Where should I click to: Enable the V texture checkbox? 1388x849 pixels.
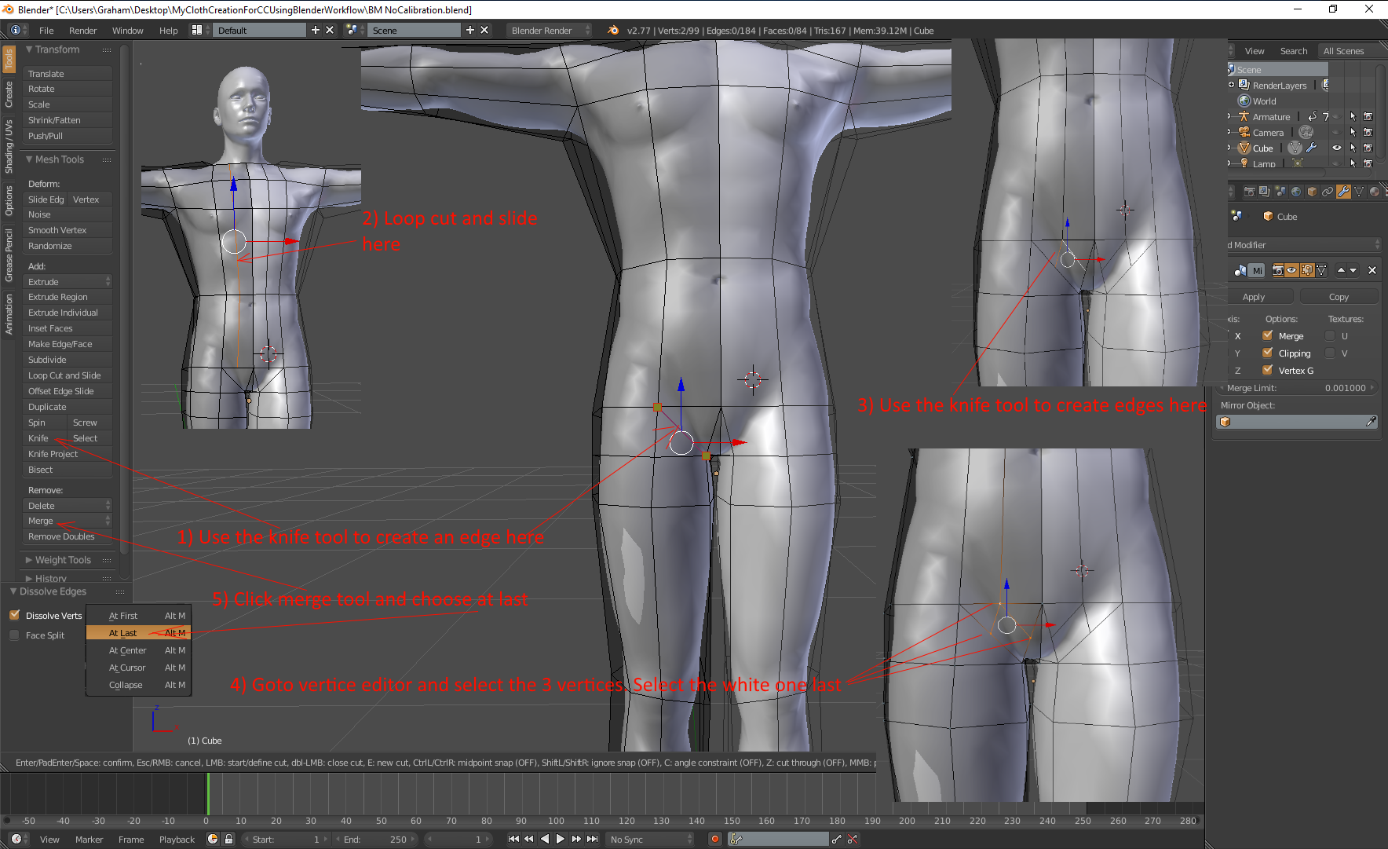click(x=1330, y=353)
